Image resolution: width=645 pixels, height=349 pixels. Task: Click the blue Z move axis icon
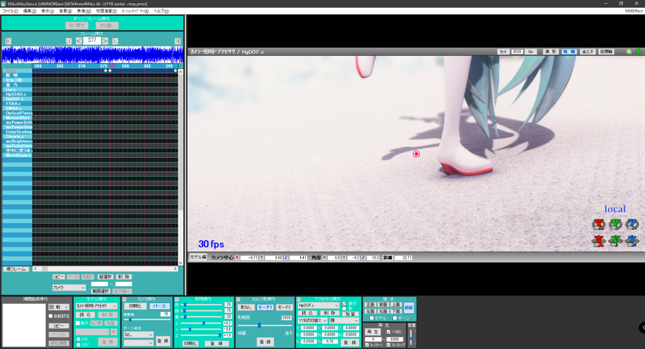(632, 241)
